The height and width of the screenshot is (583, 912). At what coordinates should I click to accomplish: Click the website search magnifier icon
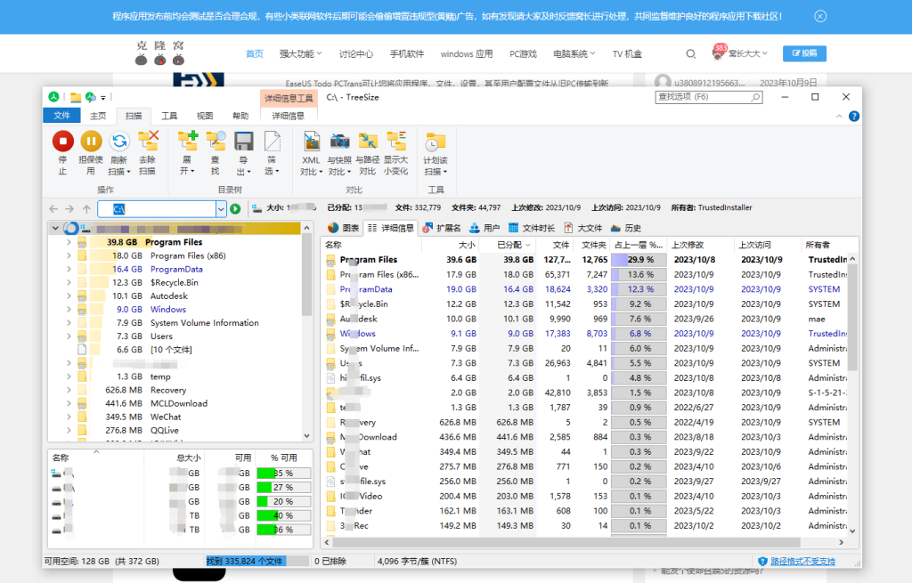click(690, 53)
